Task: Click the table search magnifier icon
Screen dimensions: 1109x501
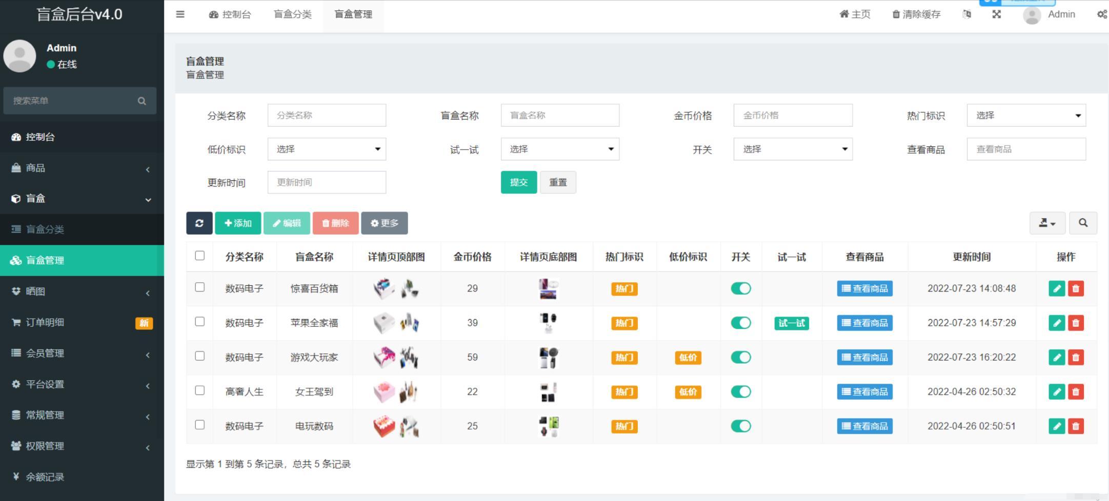Action: click(x=1083, y=223)
